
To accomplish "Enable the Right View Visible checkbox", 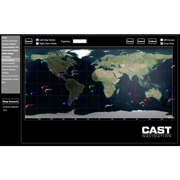I will pyautogui.click(x=37, y=44).
